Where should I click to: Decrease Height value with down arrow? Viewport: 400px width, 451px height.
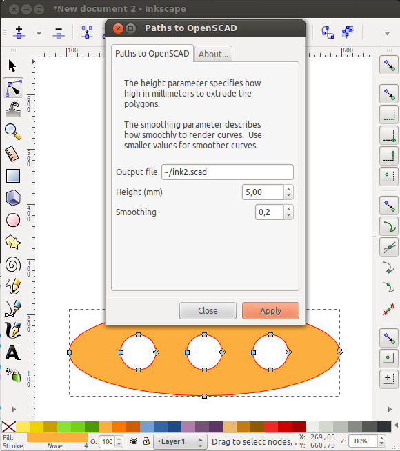coord(288,196)
